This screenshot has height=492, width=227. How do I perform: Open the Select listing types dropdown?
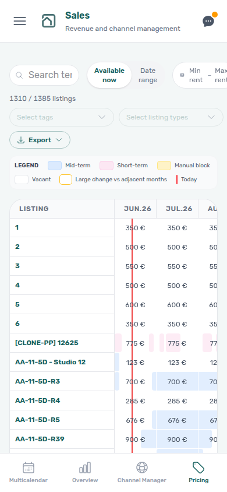point(171,117)
